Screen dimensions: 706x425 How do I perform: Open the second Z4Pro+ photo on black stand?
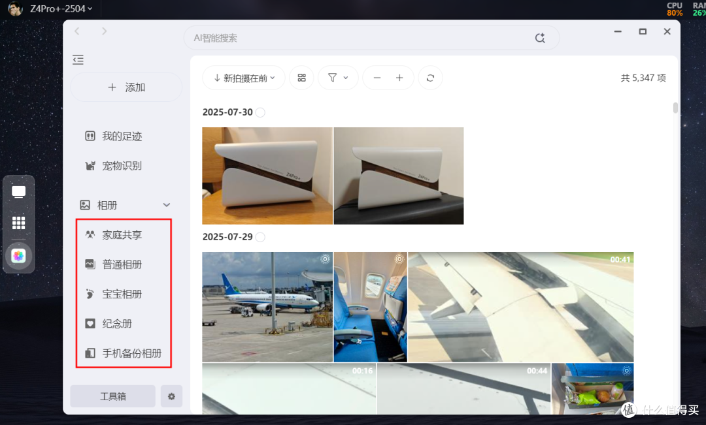click(399, 176)
